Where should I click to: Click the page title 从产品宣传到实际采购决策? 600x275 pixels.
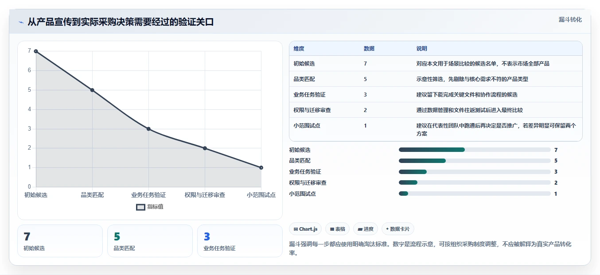click(x=121, y=22)
